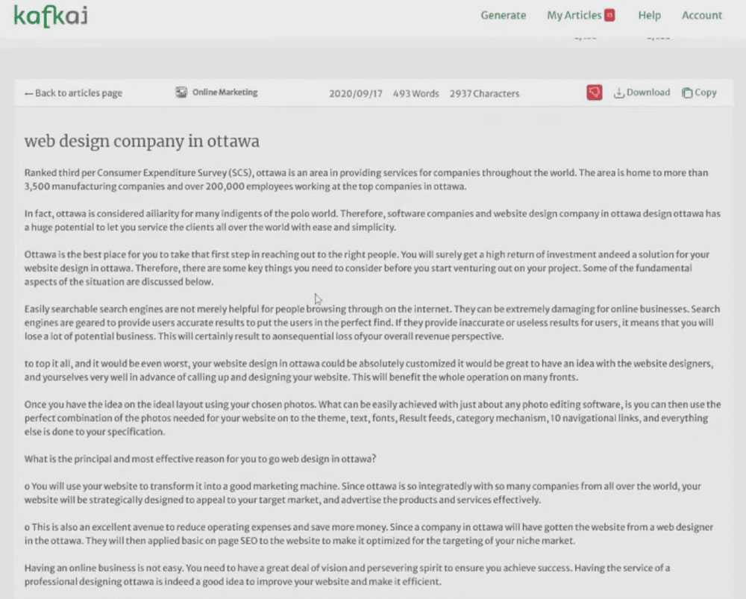Click the Download arrow icon
746x599 pixels.
(618, 92)
